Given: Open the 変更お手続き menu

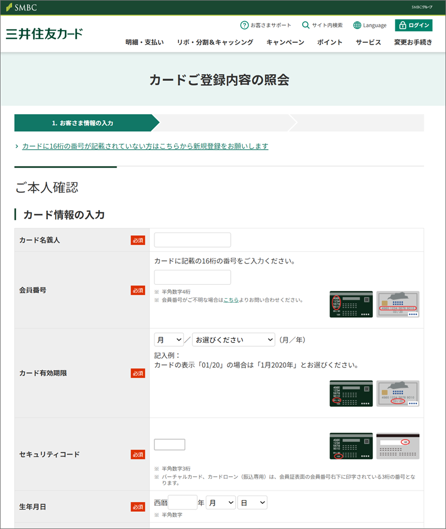Looking at the screenshot, I should click(413, 42).
